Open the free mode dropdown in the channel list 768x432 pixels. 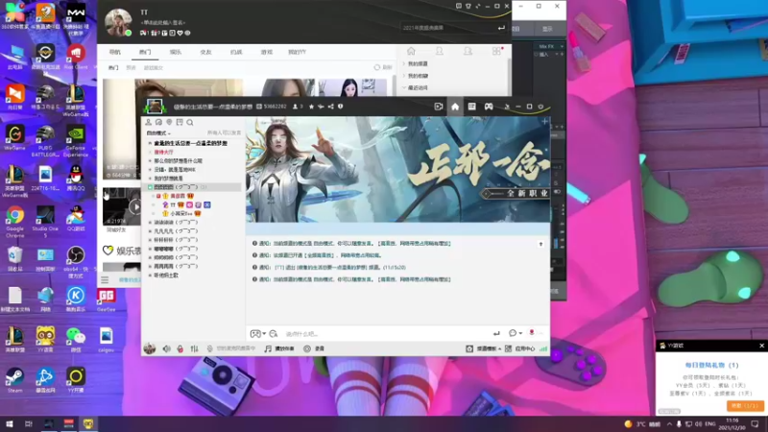click(158, 133)
